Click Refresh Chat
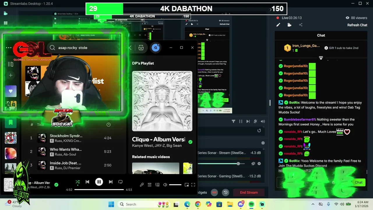Viewport: 373px width, 210px height. coord(357,25)
